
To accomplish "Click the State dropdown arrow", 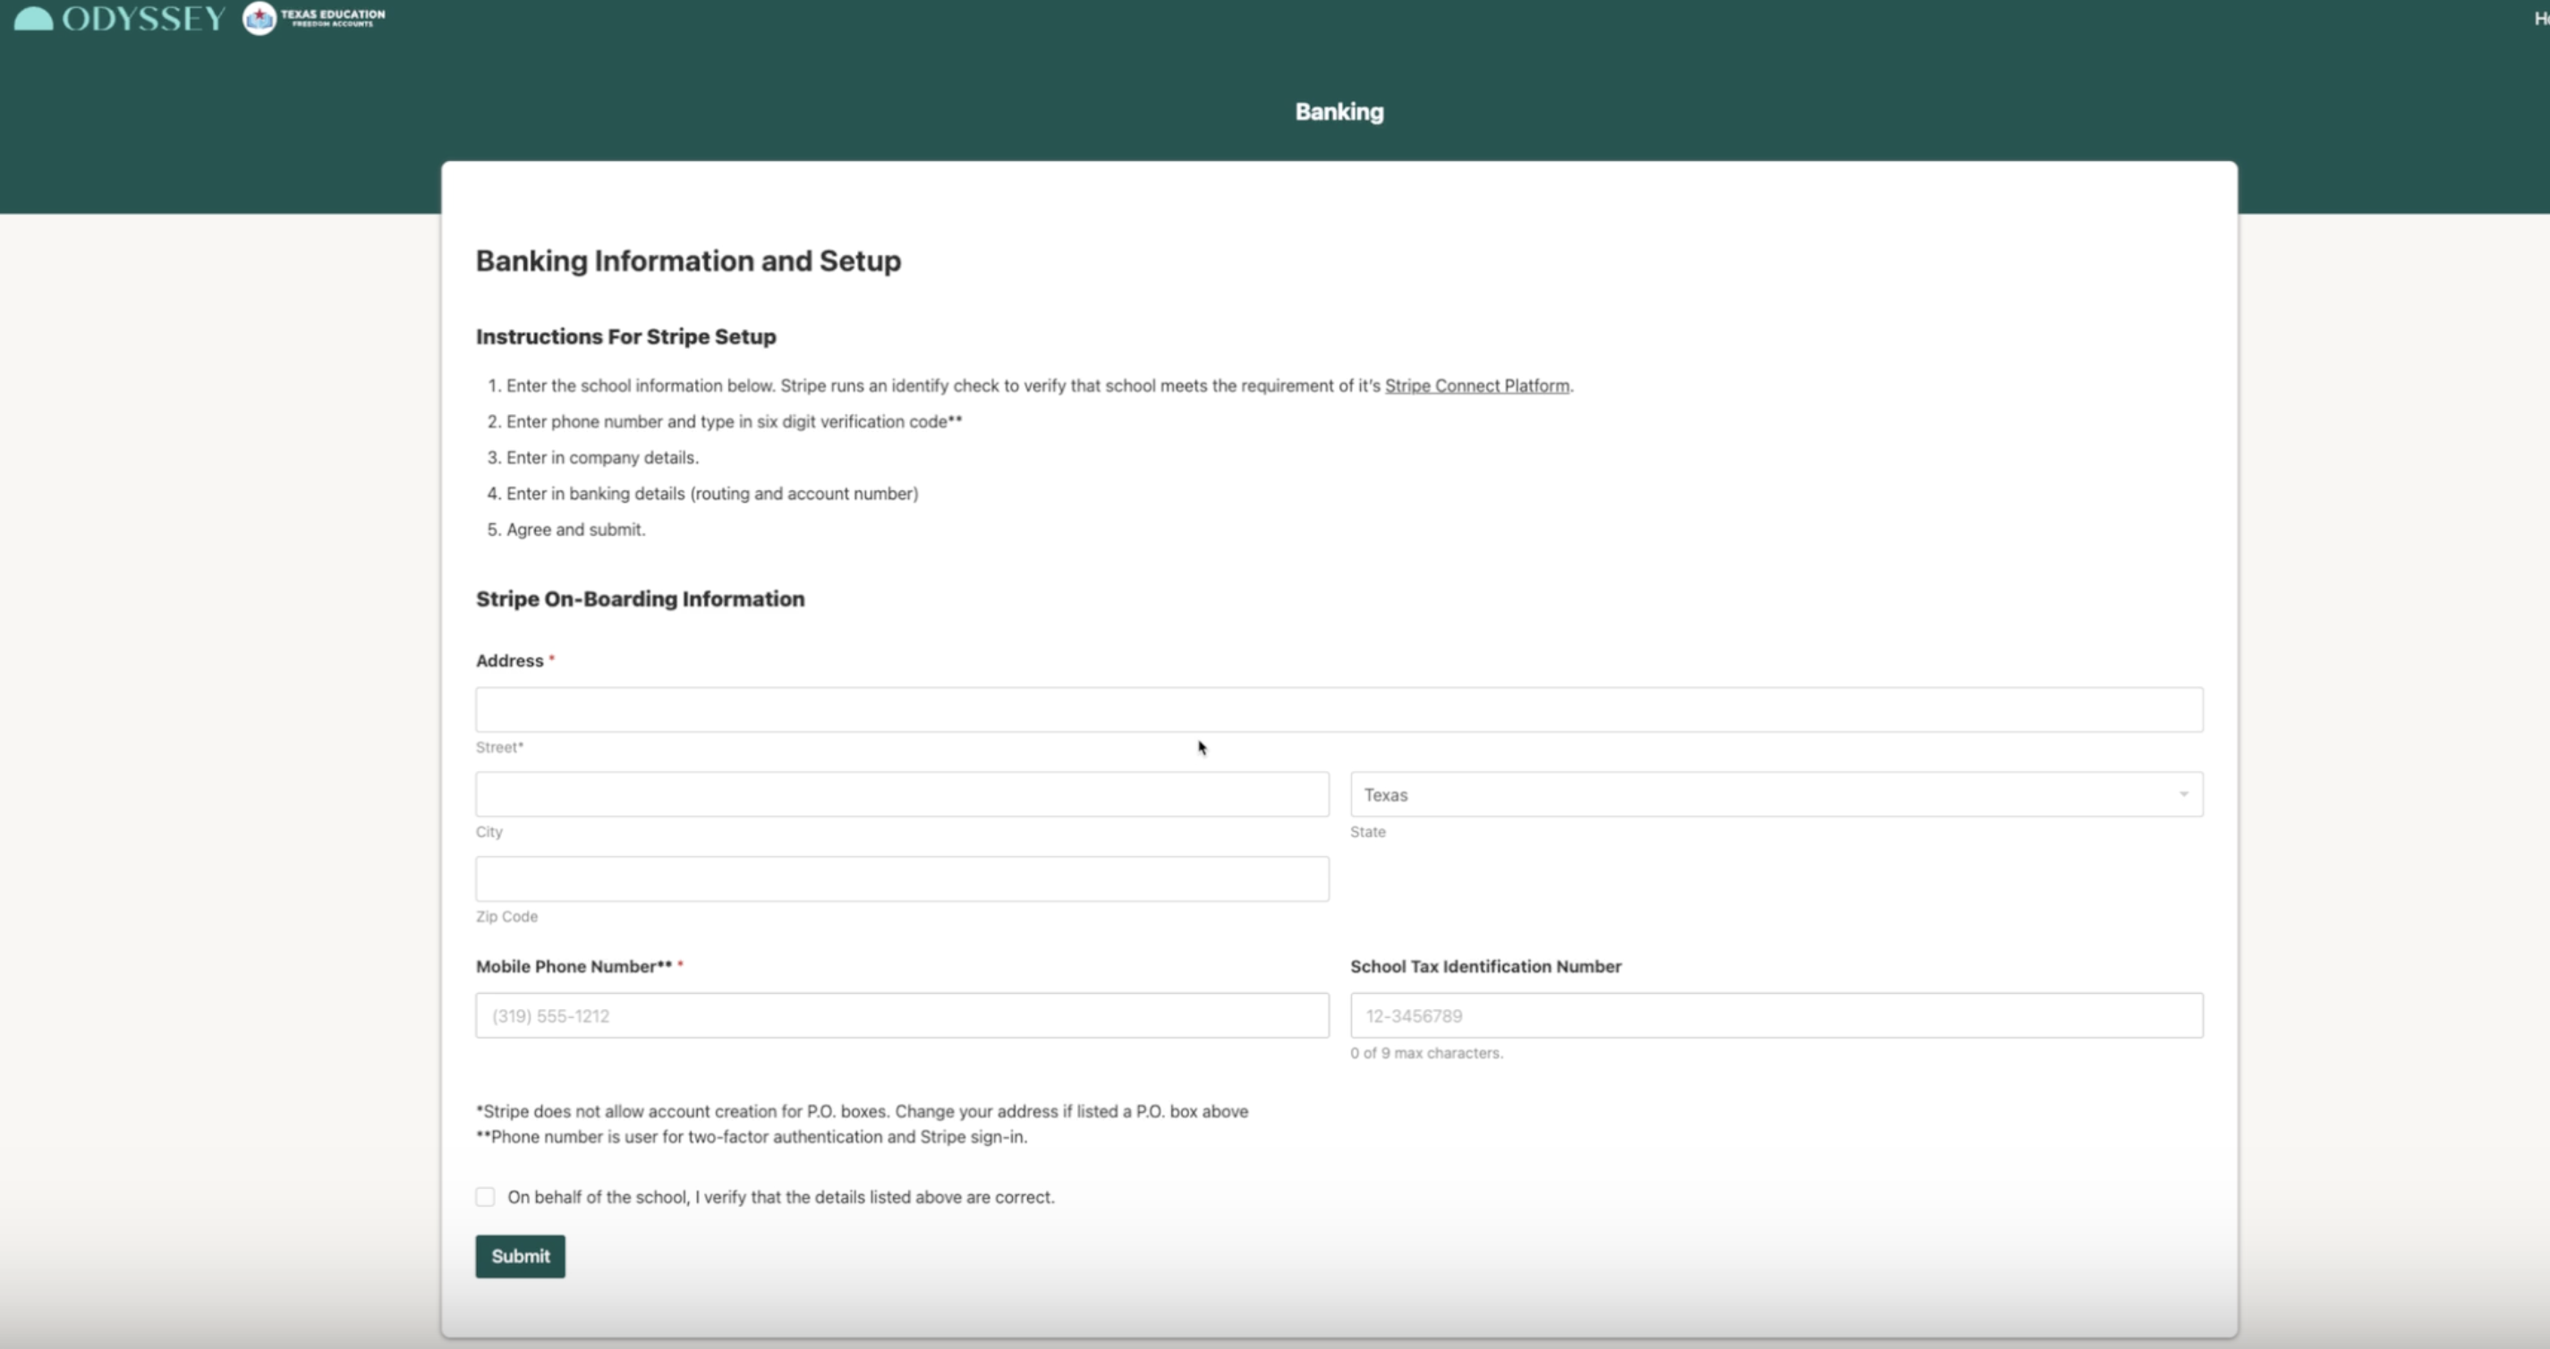I will [x=2183, y=794].
